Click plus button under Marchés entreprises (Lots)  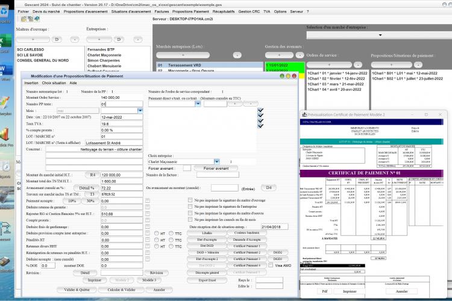click(183, 55)
